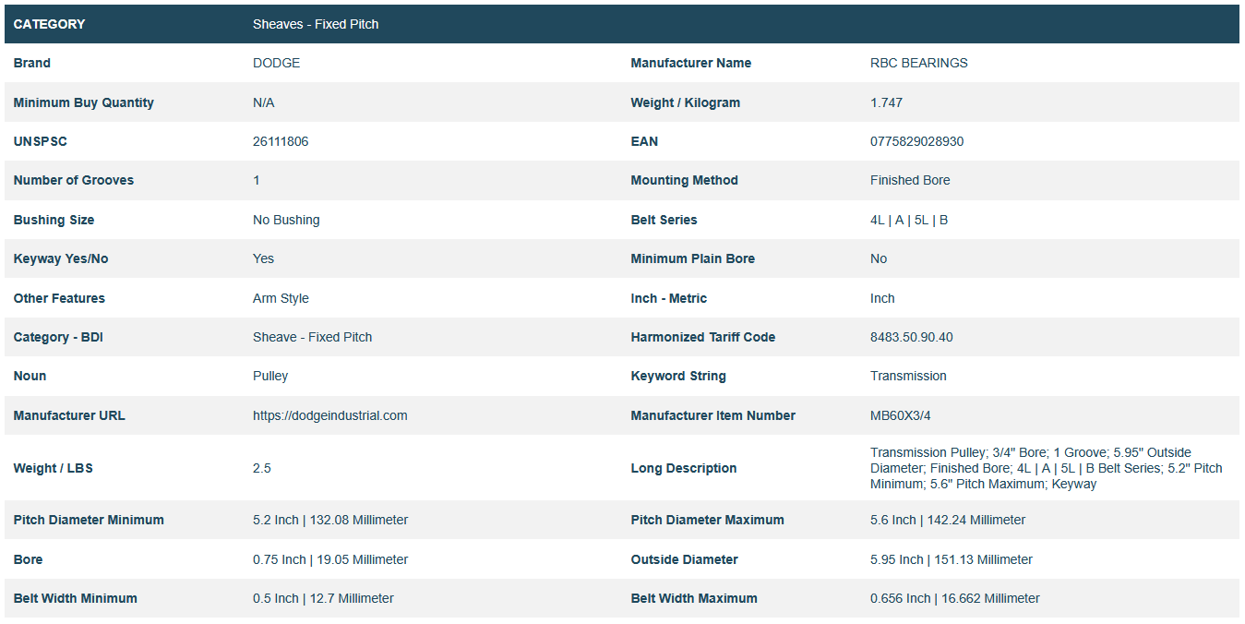The image size is (1245, 624).
Task: Select the EAN number 0775829028930
Action: click(x=916, y=141)
